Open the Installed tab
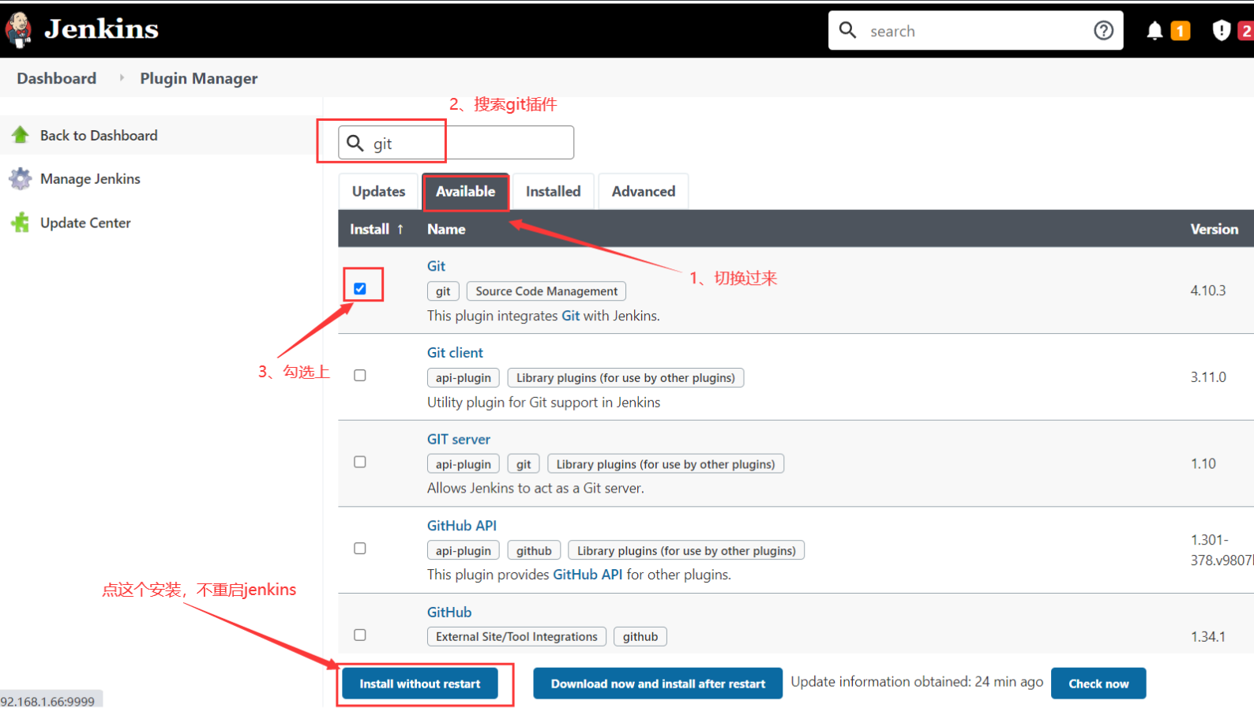Screen dimensions: 1254x712 point(553,191)
